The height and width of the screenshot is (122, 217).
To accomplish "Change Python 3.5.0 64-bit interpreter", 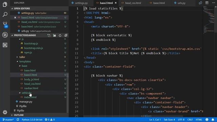I will [32, 120].
